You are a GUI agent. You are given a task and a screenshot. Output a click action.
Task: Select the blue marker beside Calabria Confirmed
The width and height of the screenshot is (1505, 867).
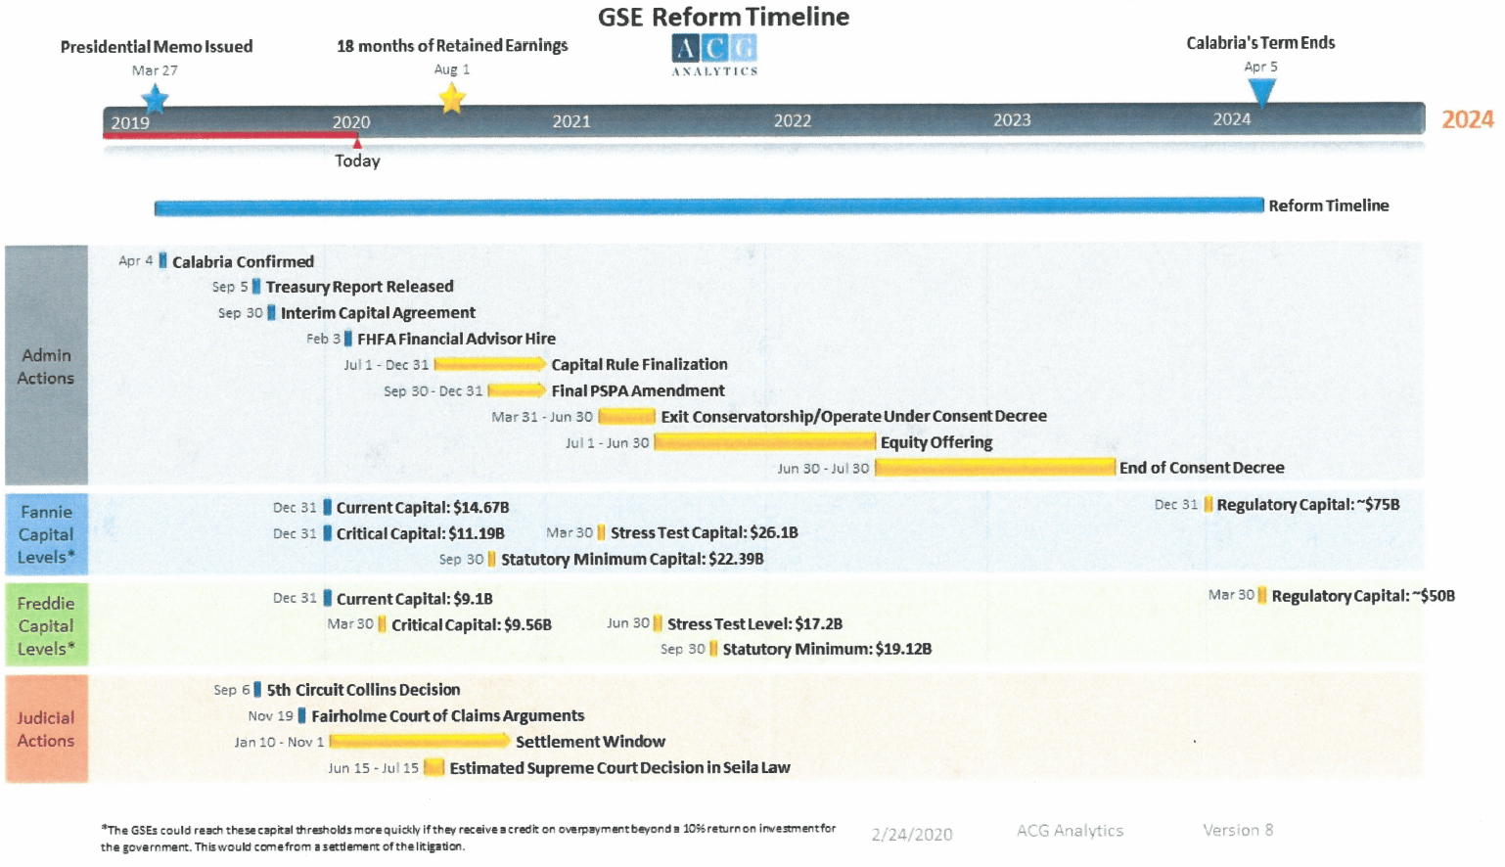(x=163, y=260)
